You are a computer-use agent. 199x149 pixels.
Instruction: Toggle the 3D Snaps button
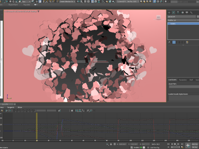(x=44, y=2)
